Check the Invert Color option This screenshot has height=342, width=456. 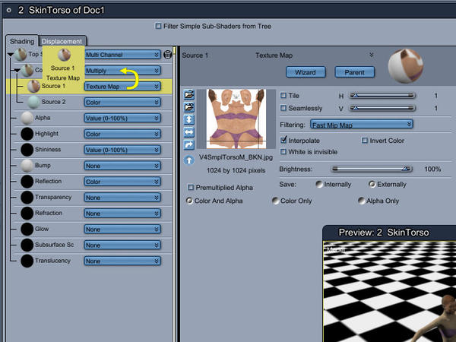click(364, 141)
